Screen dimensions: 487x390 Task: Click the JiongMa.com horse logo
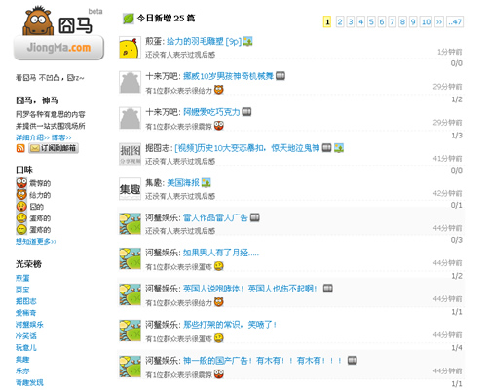(58, 33)
